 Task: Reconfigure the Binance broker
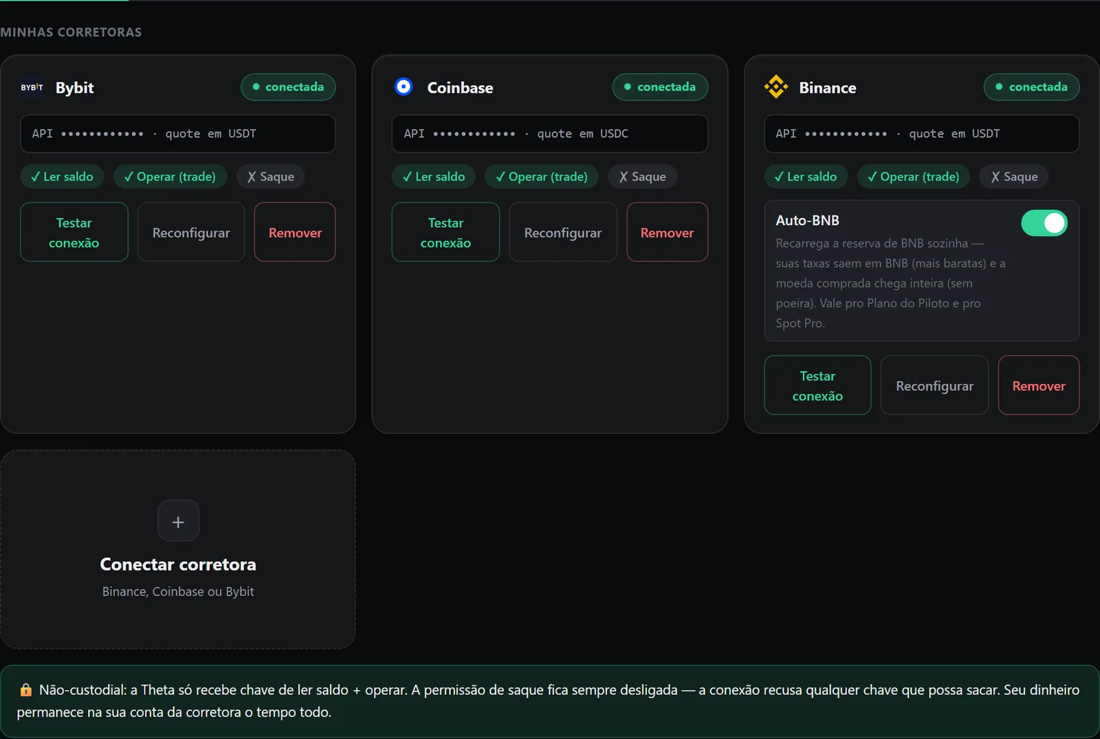point(934,385)
